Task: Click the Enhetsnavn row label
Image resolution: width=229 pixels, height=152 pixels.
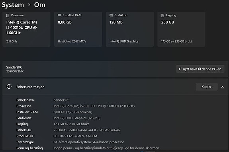Action: point(25,100)
